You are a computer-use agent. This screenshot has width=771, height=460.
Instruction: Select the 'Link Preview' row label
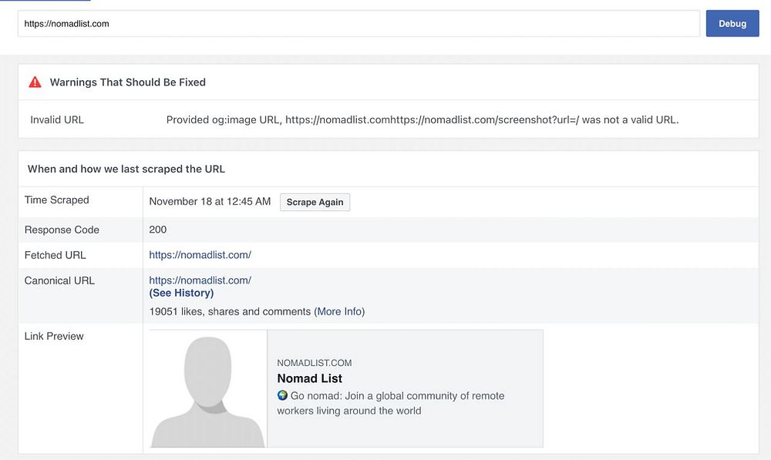(x=54, y=336)
